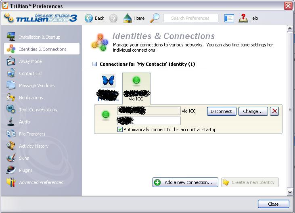Focus the Search Preferences field
The height and width of the screenshot is (213, 295).
click(190, 18)
